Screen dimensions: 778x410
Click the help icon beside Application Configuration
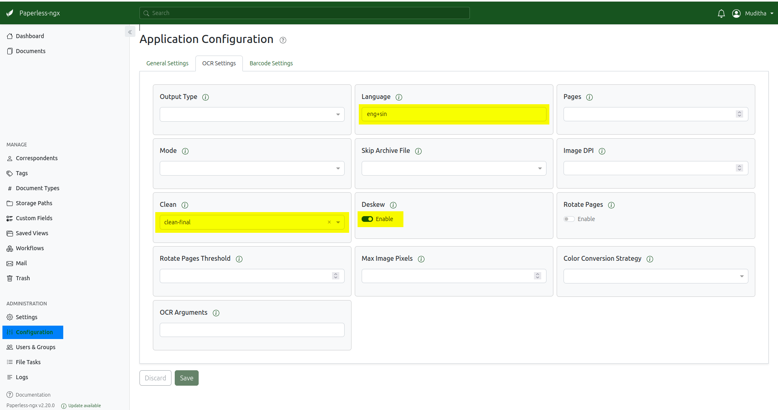point(283,40)
